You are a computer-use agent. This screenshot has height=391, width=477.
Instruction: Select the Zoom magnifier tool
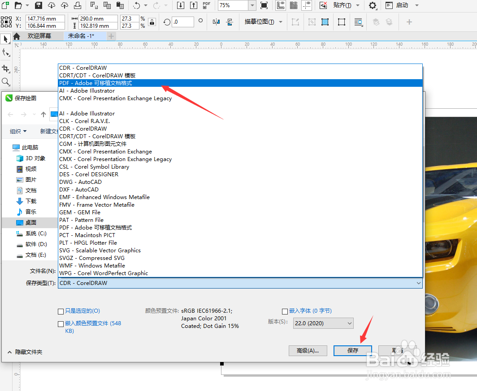click(x=5, y=82)
